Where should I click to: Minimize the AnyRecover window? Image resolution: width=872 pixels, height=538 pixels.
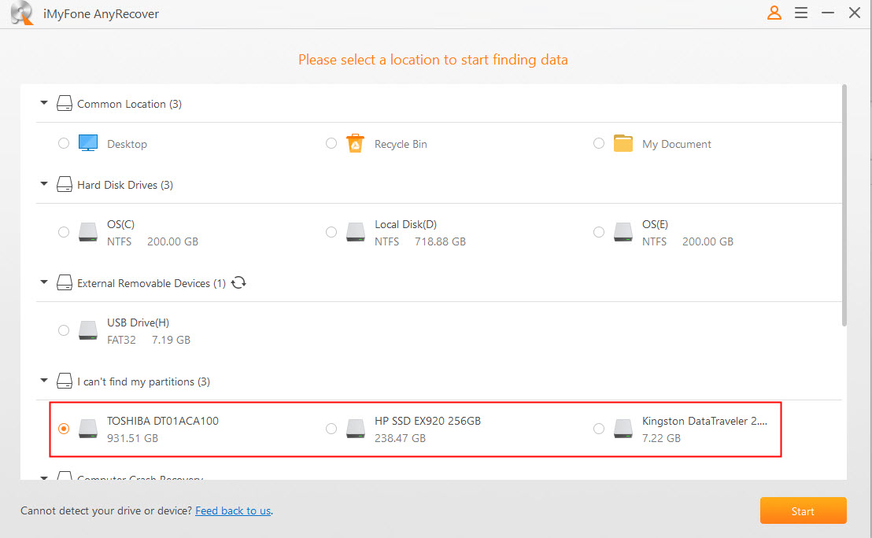827,13
